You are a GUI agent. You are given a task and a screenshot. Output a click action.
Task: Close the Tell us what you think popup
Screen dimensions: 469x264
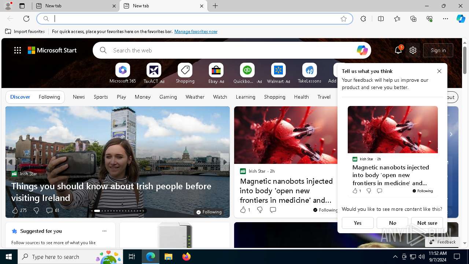(x=439, y=71)
